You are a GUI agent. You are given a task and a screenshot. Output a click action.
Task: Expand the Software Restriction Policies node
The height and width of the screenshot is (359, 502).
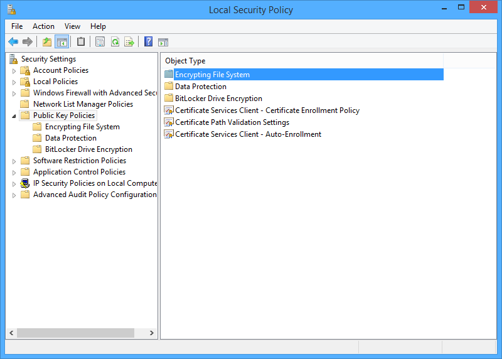coord(14,161)
